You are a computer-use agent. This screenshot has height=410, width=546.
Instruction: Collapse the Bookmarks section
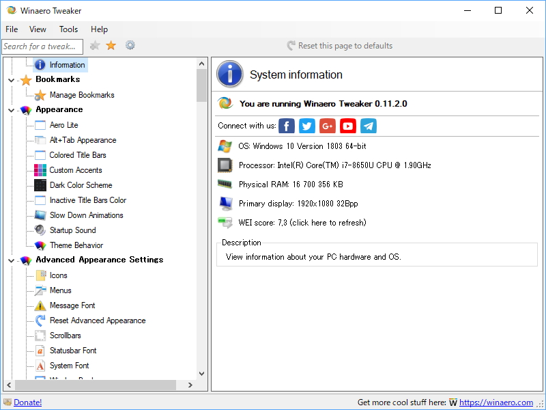click(11, 79)
